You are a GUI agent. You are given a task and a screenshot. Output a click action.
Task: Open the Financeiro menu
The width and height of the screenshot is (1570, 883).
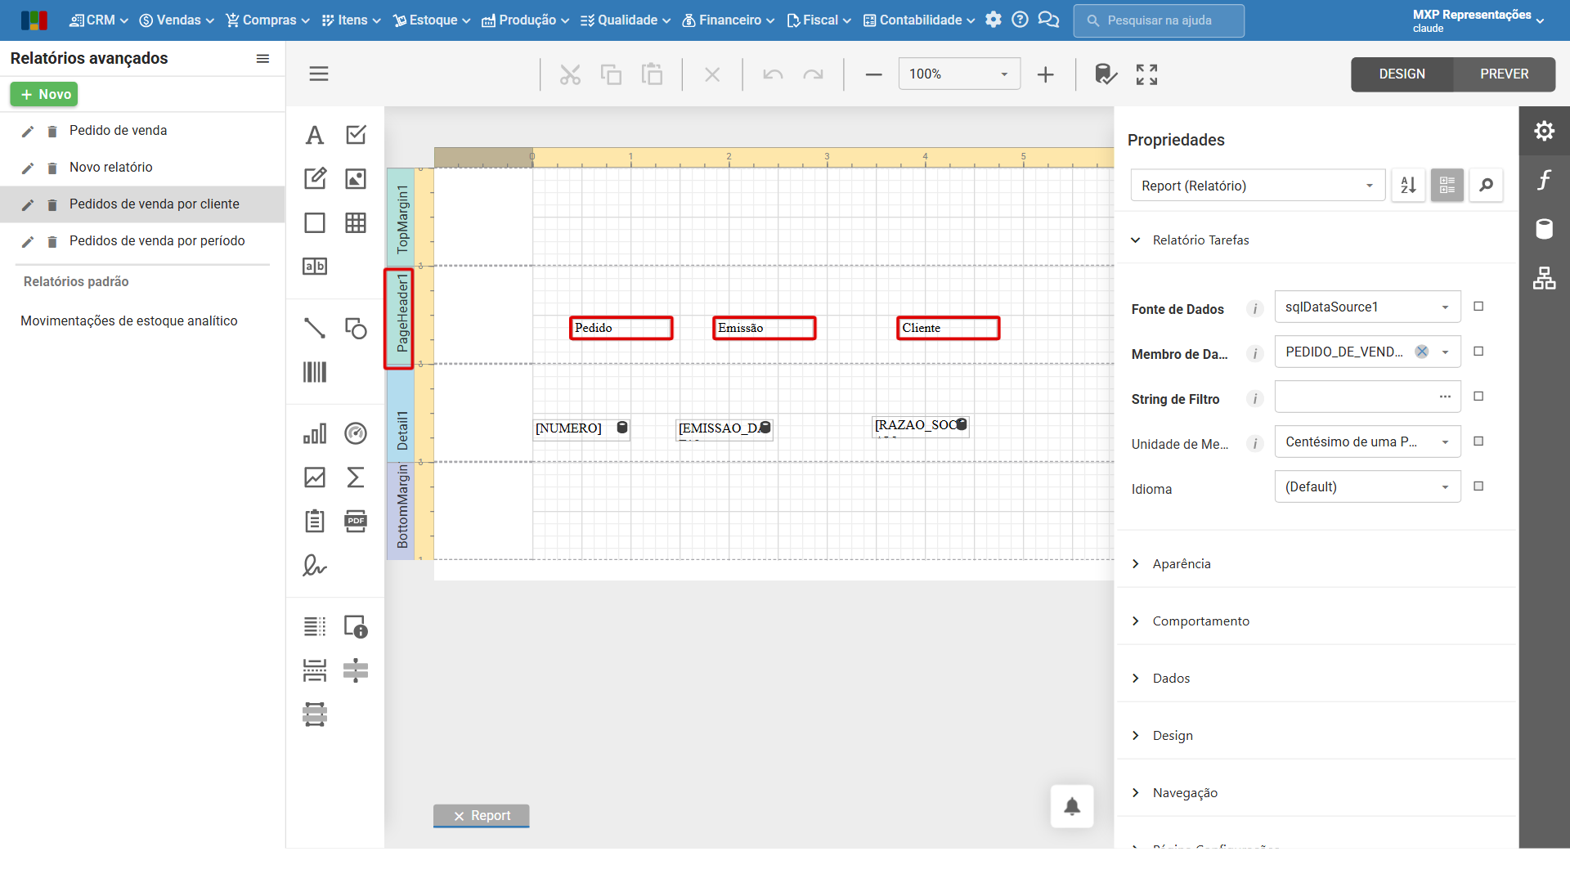(728, 20)
